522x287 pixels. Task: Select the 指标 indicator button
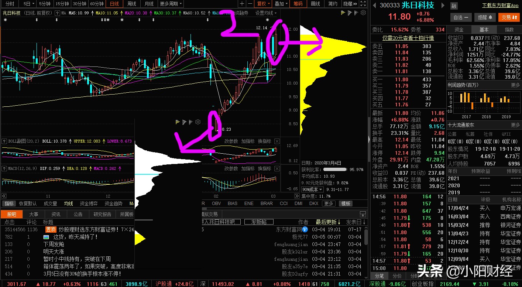click(x=9, y=204)
